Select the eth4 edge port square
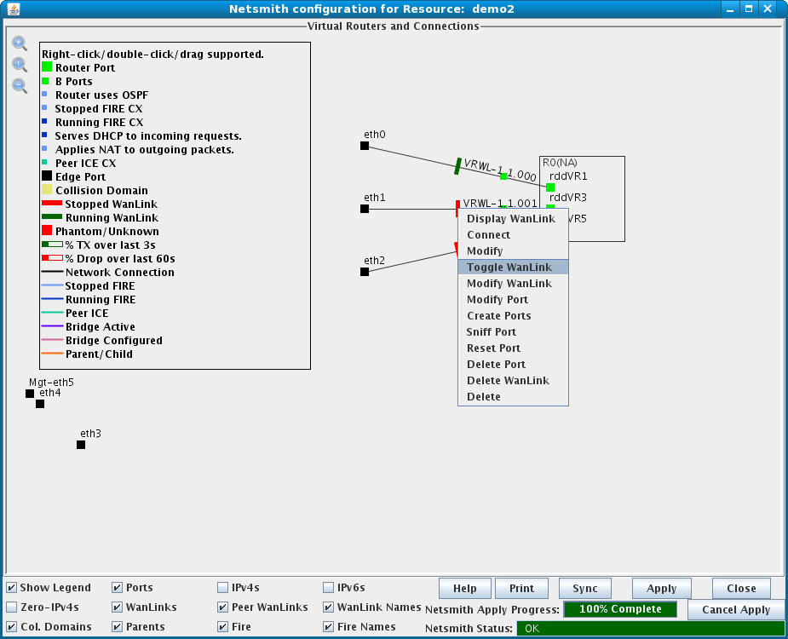This screenshot has width=788, height=639. (40, 404)
